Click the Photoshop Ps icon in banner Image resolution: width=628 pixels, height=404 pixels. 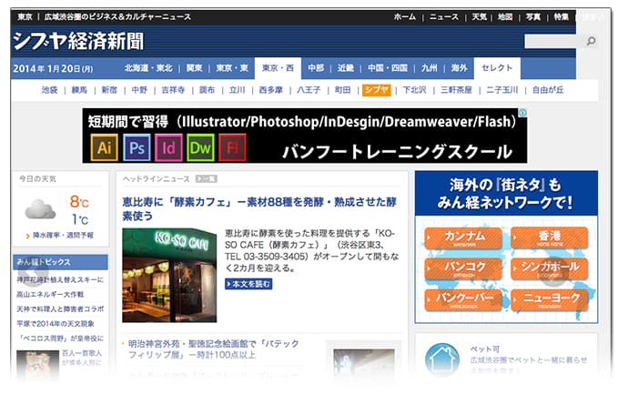pos(137,147)
